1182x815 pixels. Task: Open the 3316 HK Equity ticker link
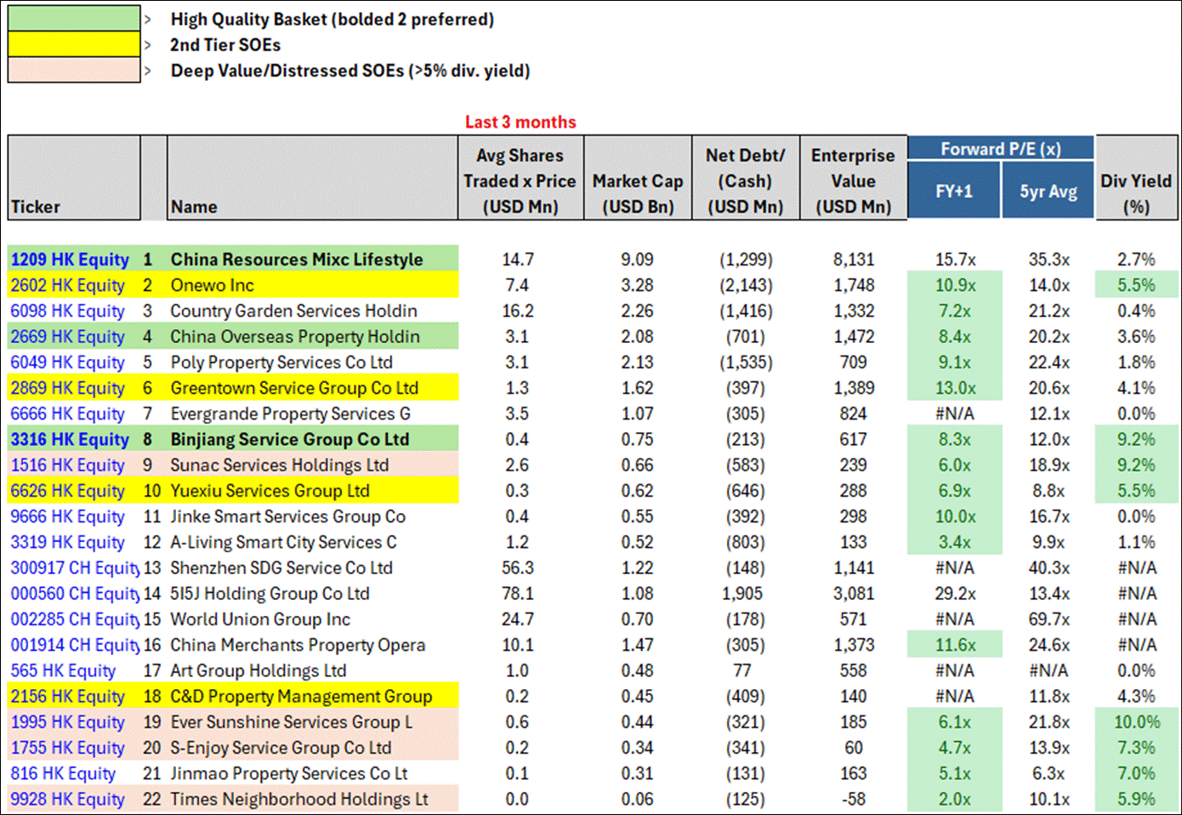(x=70, y=439)
